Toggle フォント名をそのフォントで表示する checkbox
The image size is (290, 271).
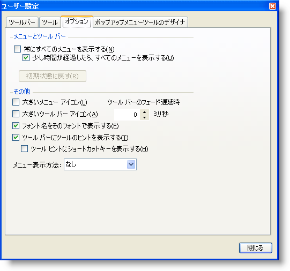point(16,126)
